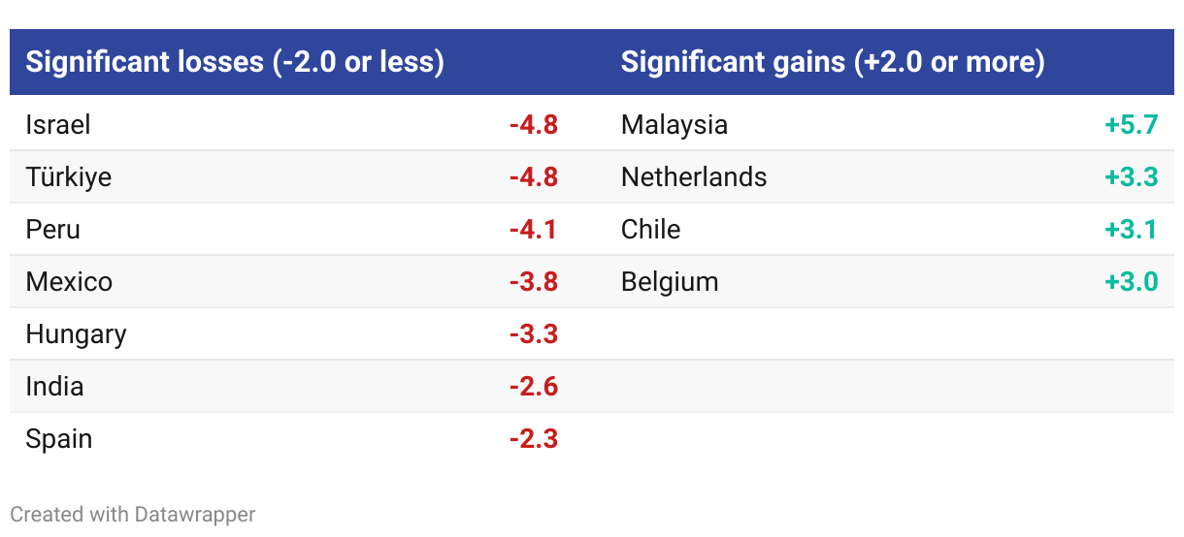Click the Significant losses column header
Screen dimensions: 1184x537
(x=235, y=62)
